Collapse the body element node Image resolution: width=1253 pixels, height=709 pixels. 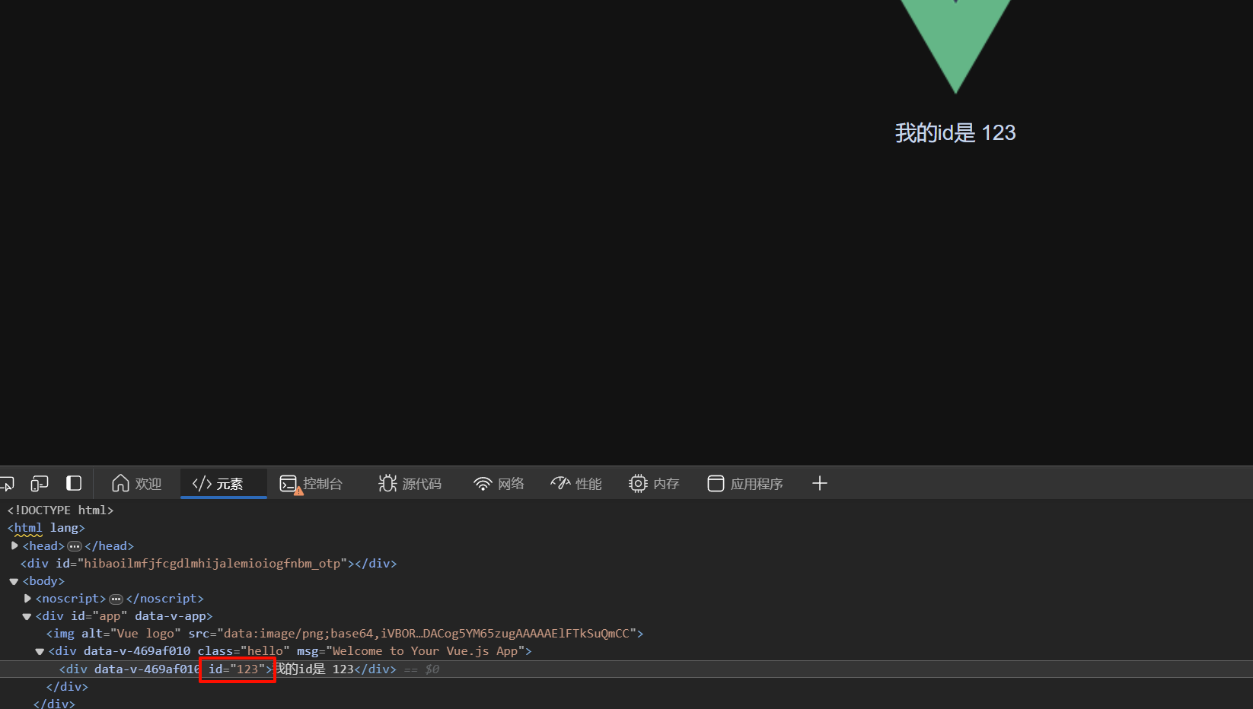tap(14, 582)
